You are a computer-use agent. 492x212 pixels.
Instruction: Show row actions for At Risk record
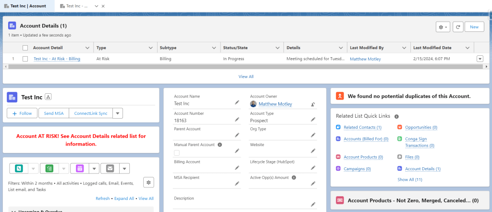(480, 59)
